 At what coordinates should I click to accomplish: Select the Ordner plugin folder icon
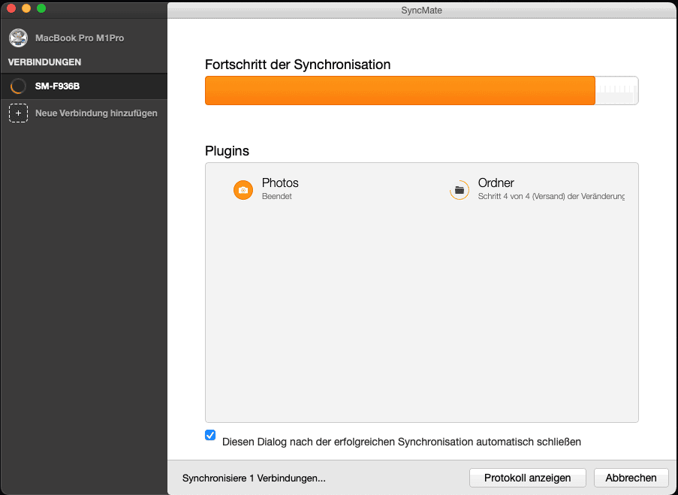(x=459, y=190)
